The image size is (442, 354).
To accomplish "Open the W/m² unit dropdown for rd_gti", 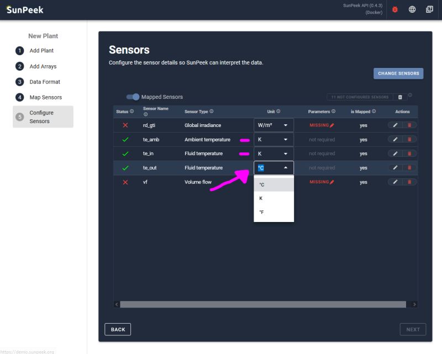I will click(x=273, y=125).
